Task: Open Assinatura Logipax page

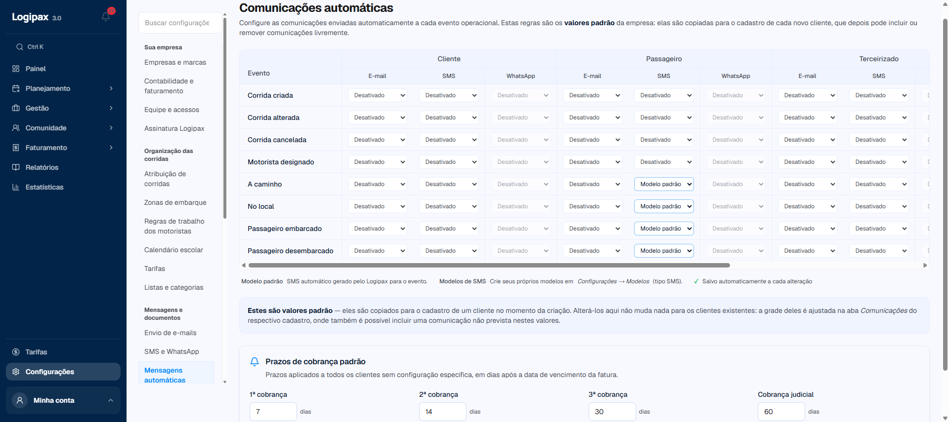Action: [174, 129]
